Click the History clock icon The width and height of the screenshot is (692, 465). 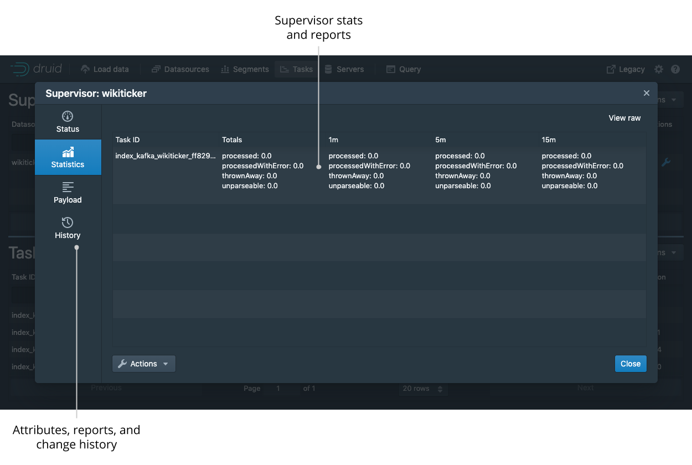(x=68, y=223)
